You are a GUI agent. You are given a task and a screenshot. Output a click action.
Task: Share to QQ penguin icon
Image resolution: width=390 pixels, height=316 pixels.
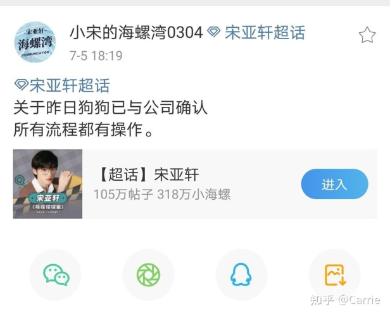pyautogui.click(x=241, y=275)
